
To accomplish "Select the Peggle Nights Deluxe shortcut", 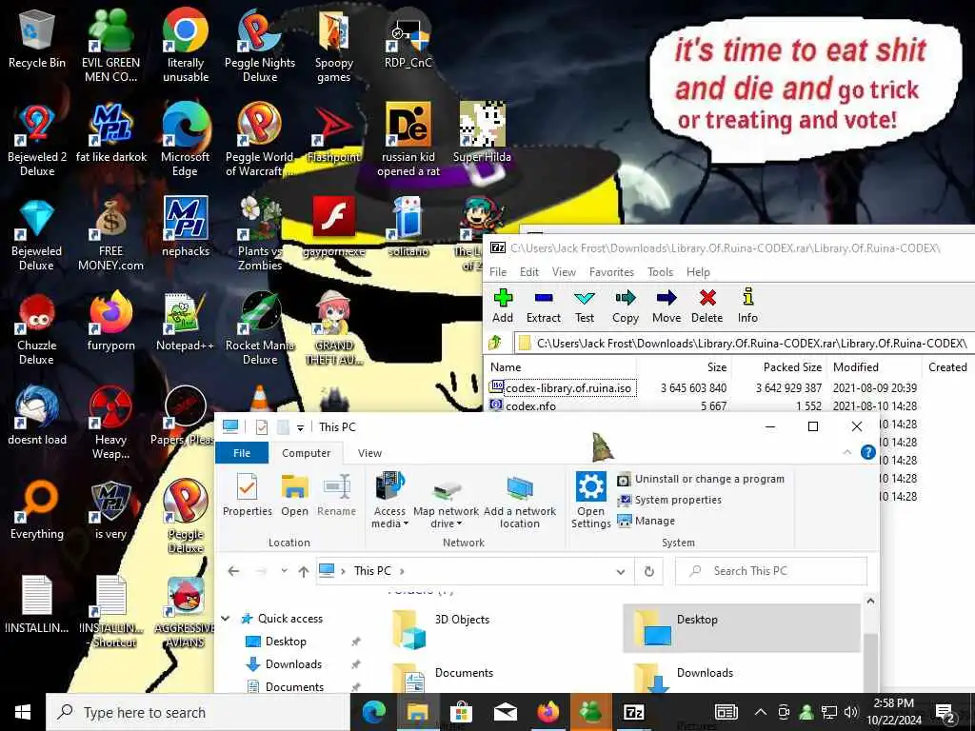I will click(x=260, y=46).
